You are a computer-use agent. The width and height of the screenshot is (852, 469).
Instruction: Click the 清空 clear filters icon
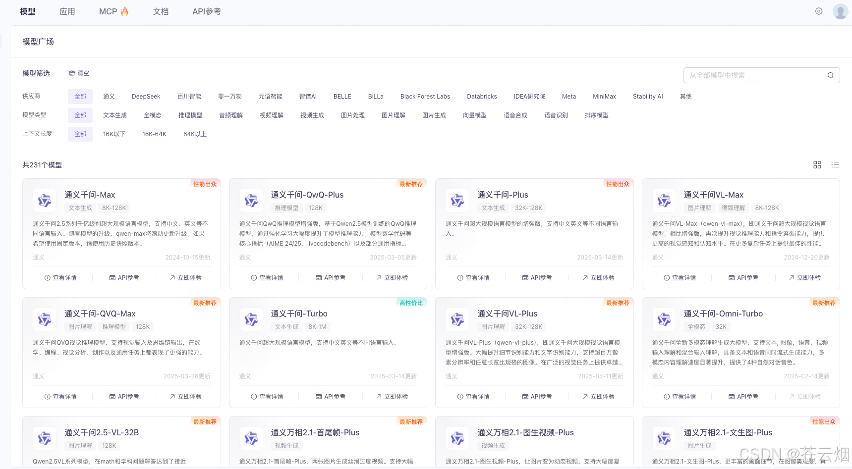point(72,73)
